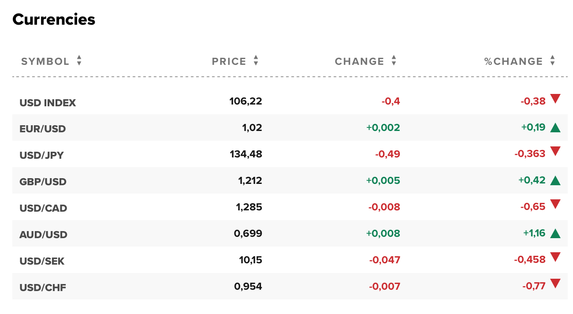
Task: Click the AUD/USD price value 0,699
Action: 248,233
